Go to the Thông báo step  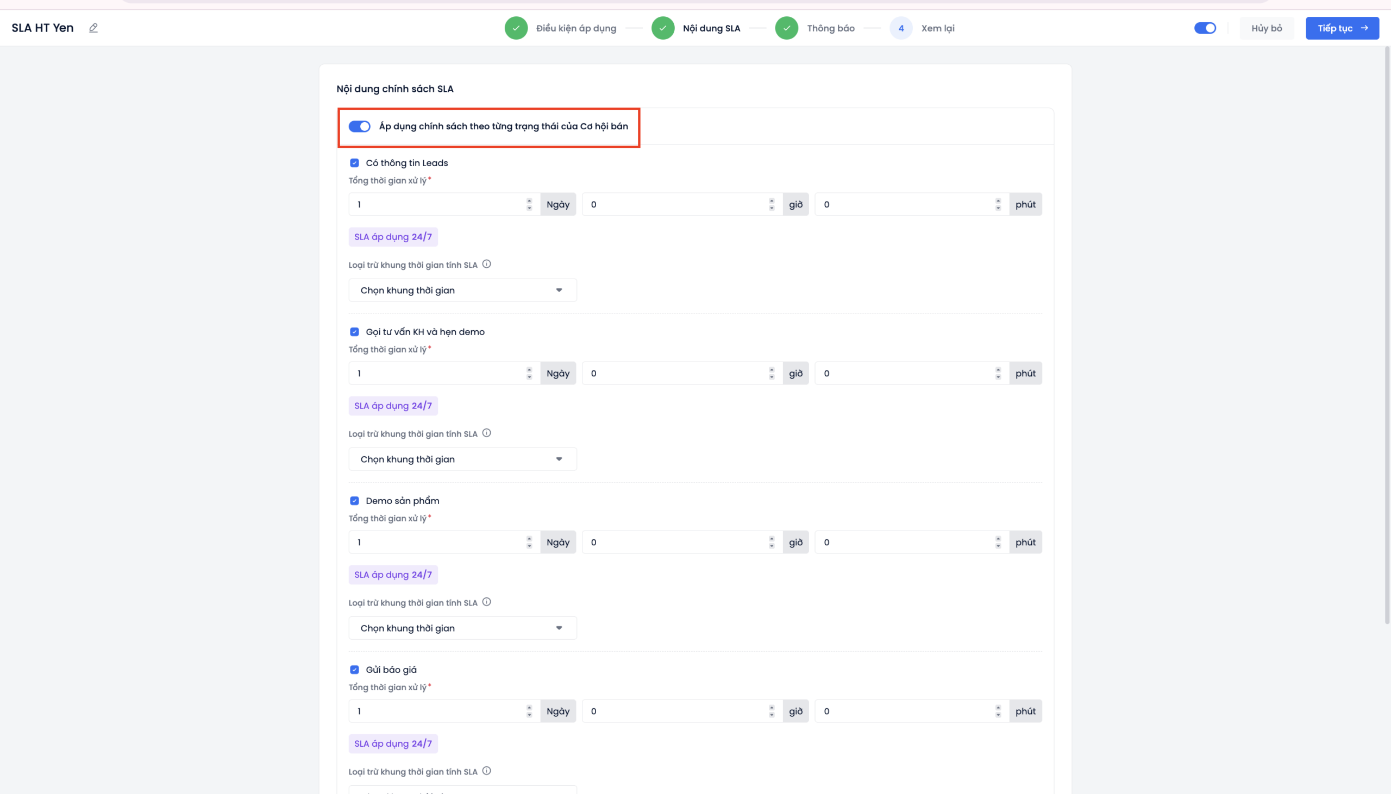click(x=830, y=28)
